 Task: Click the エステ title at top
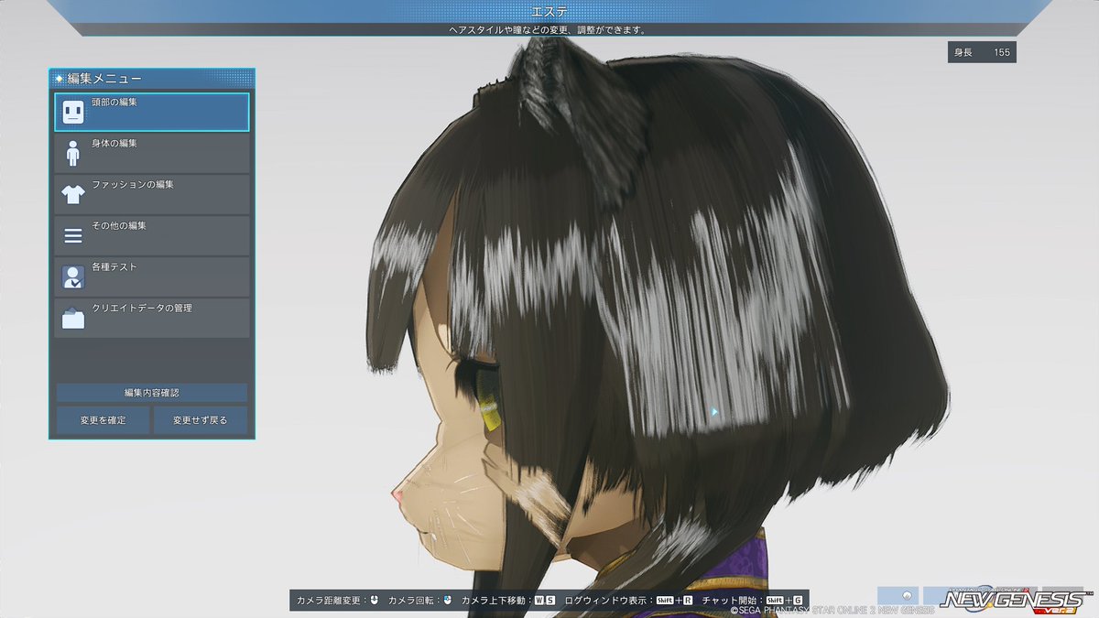coord(549,11)
